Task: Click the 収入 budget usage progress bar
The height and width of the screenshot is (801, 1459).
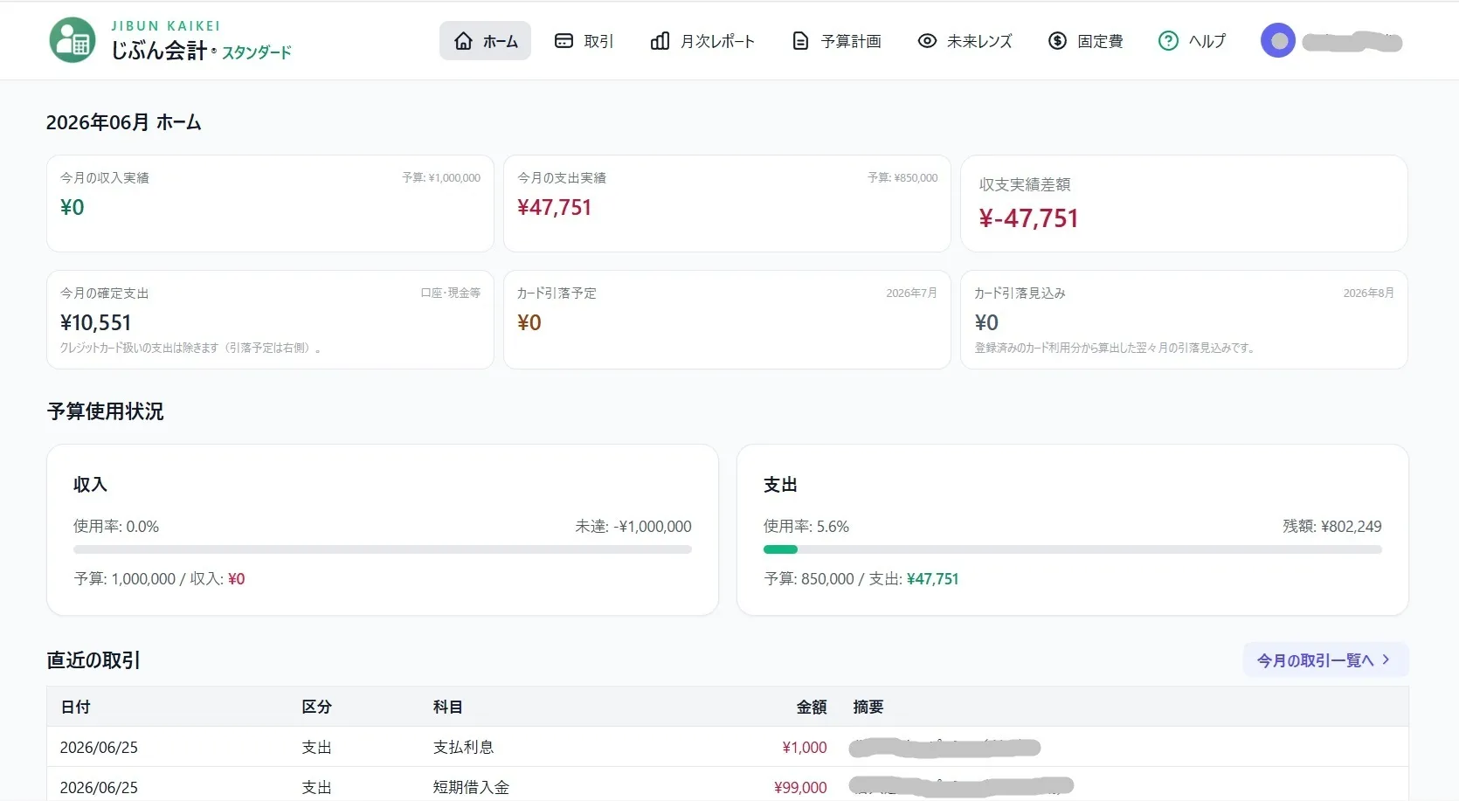Action: pyautogui.click(x=383, y=549)
